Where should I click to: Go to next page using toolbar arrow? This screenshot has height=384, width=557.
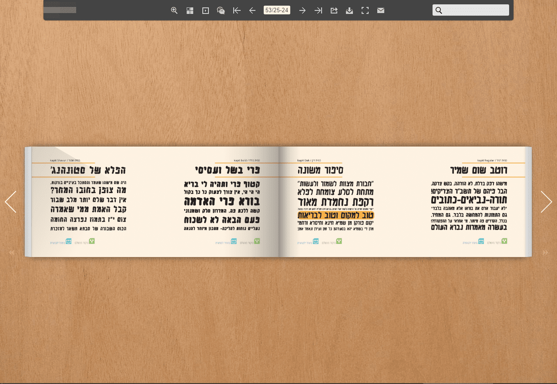pos(302,10)
